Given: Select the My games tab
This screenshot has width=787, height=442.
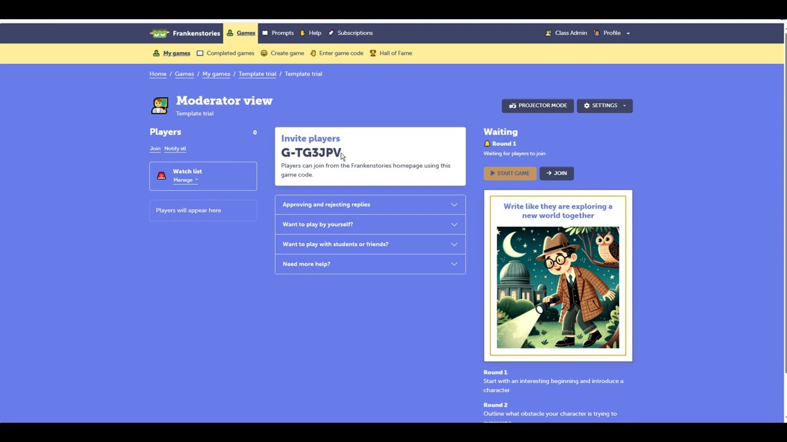Looking at the screenshot, I should click(x=172, y=53).
